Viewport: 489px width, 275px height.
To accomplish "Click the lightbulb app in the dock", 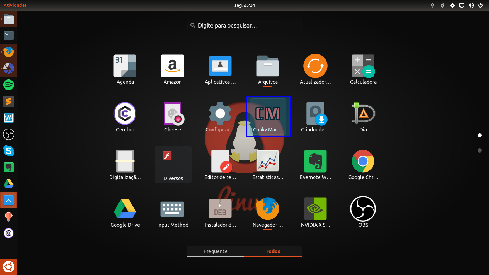I will tap(9, 217).
